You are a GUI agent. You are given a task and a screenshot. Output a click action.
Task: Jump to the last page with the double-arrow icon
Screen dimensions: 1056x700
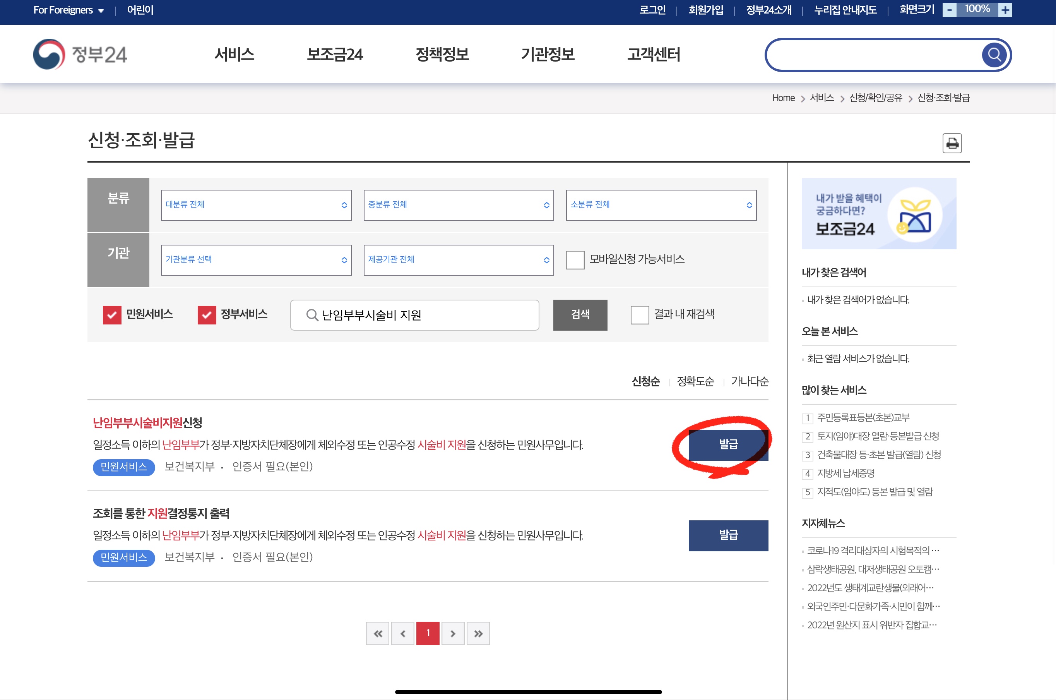pos(478,633)
